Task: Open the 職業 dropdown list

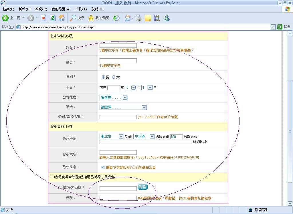Action: click(144, 107)
